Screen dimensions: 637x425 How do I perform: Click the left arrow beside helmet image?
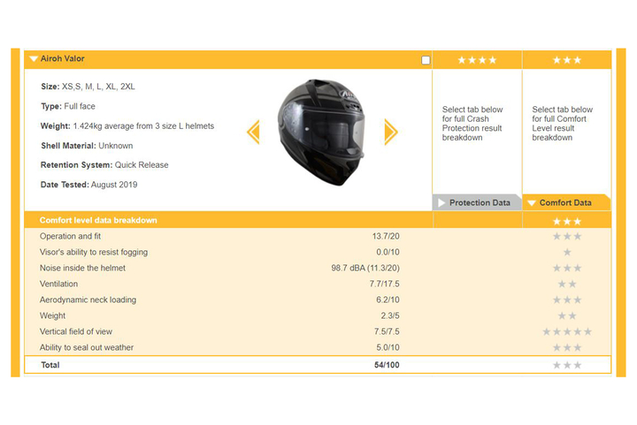point(253,133)
